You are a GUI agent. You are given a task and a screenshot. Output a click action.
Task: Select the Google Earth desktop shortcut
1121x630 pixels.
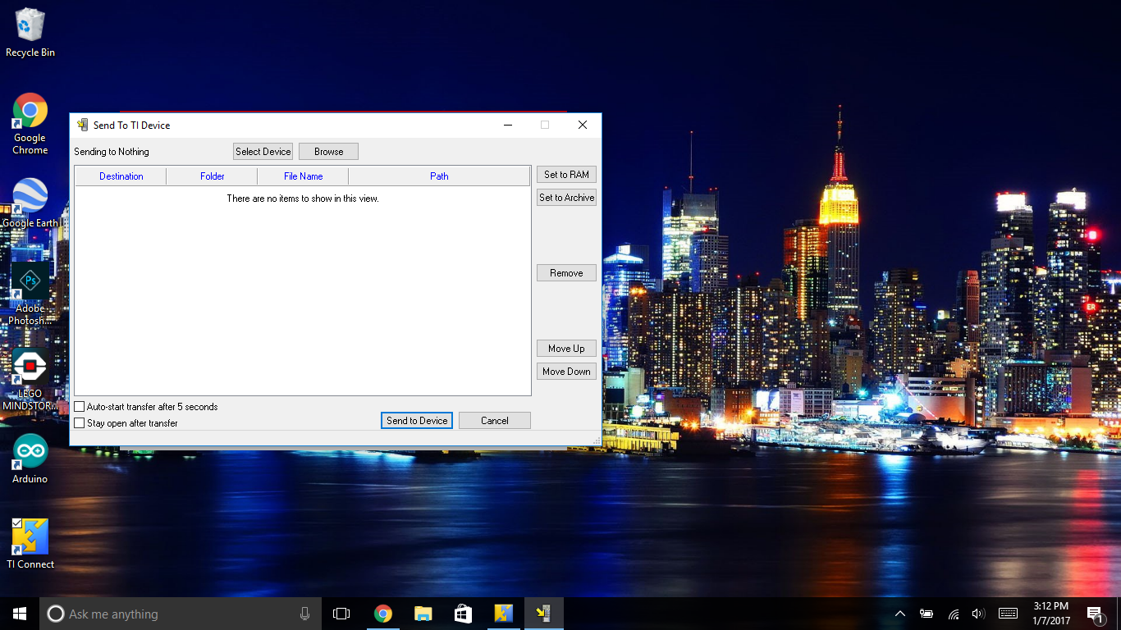click(x=30, y=203)
